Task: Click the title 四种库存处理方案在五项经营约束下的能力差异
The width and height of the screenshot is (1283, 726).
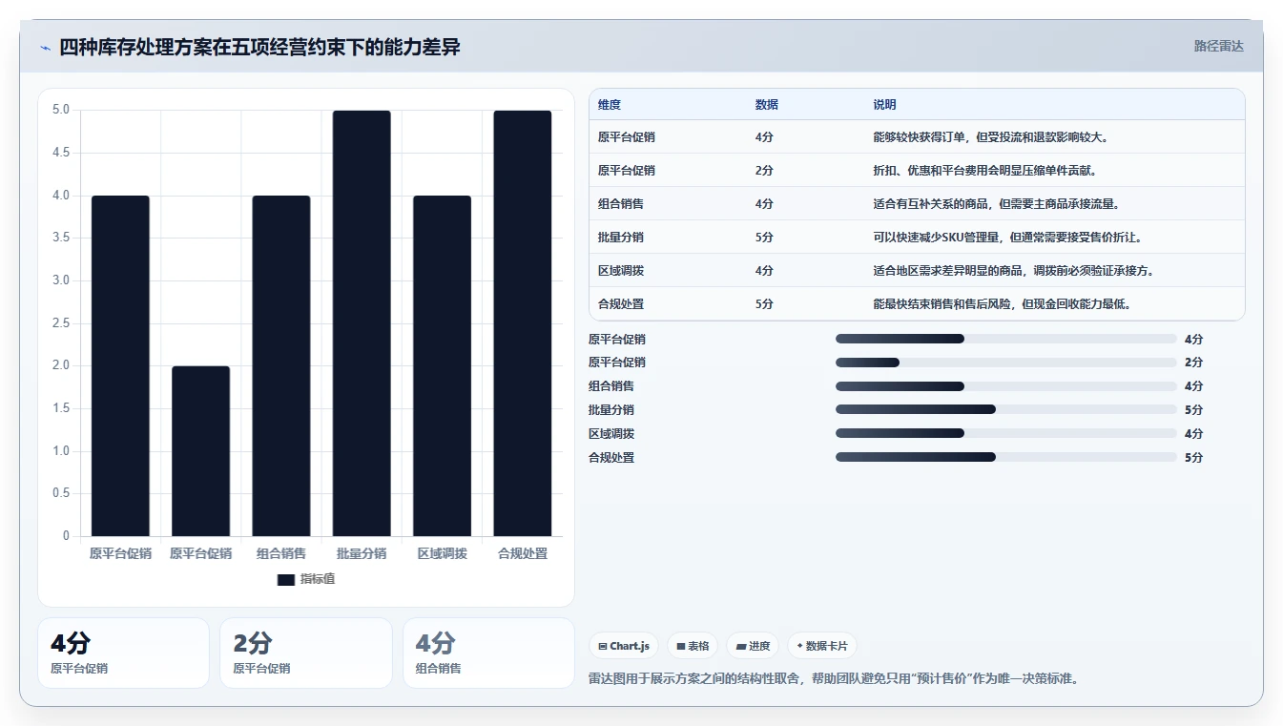Action: coord(259,47)
